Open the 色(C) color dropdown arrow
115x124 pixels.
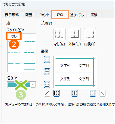[33, 85]
